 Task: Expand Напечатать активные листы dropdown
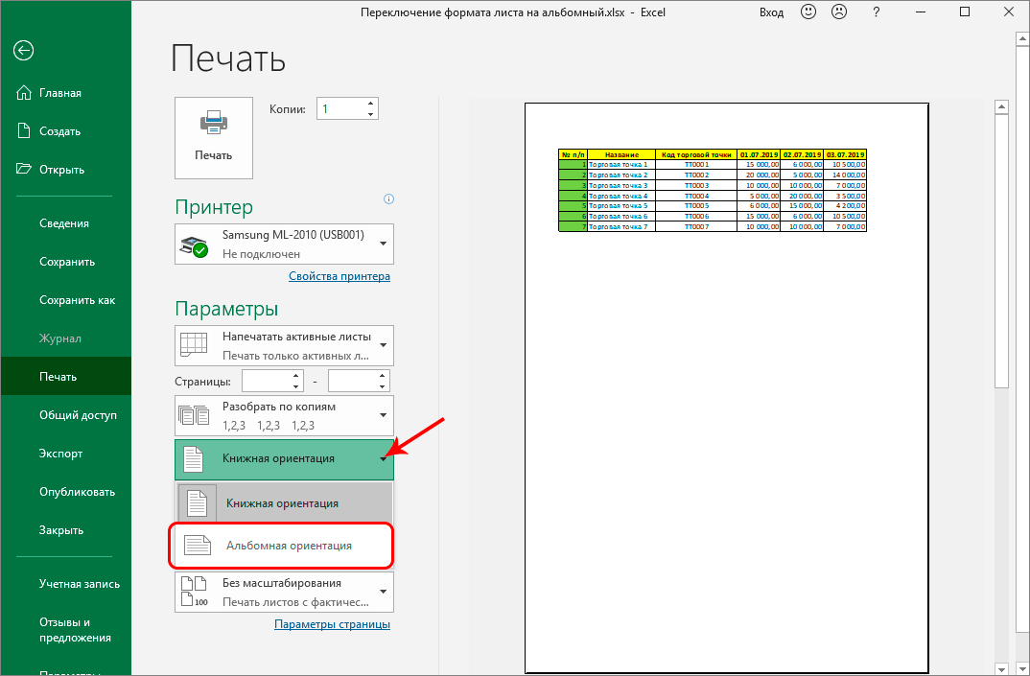pyautogui.click(x=285, y=345)
